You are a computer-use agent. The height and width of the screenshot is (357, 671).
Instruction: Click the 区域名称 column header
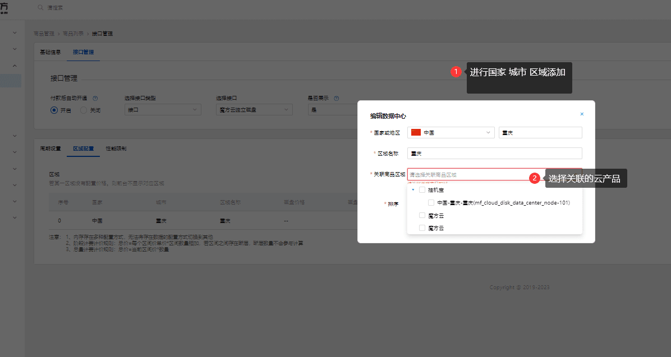(230, 202)
